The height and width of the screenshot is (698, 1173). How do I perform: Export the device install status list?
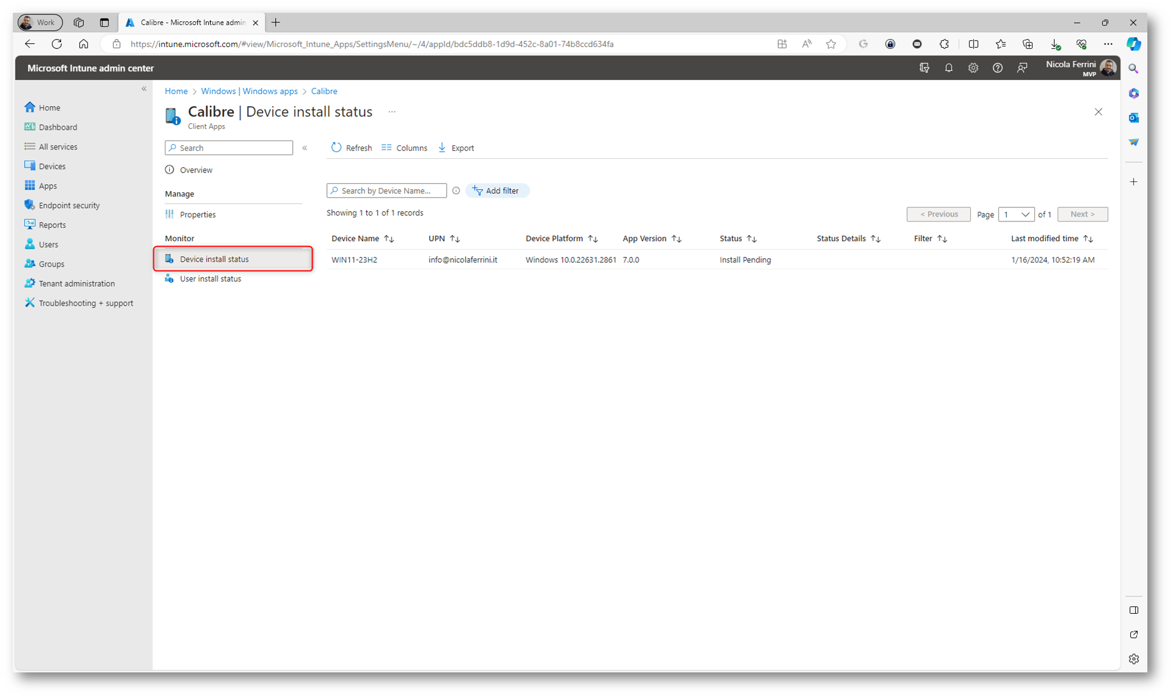tap(456, 148)
